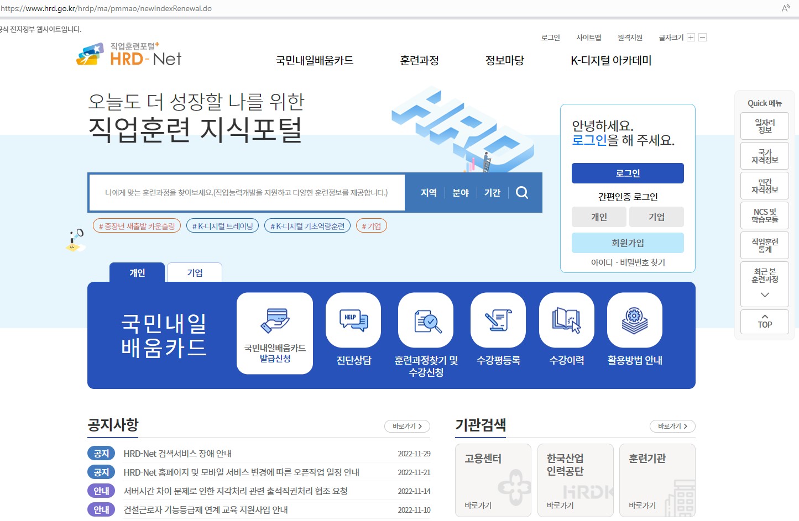
Task: Click 개인 simple-auth login button
Action: [599, 217]
